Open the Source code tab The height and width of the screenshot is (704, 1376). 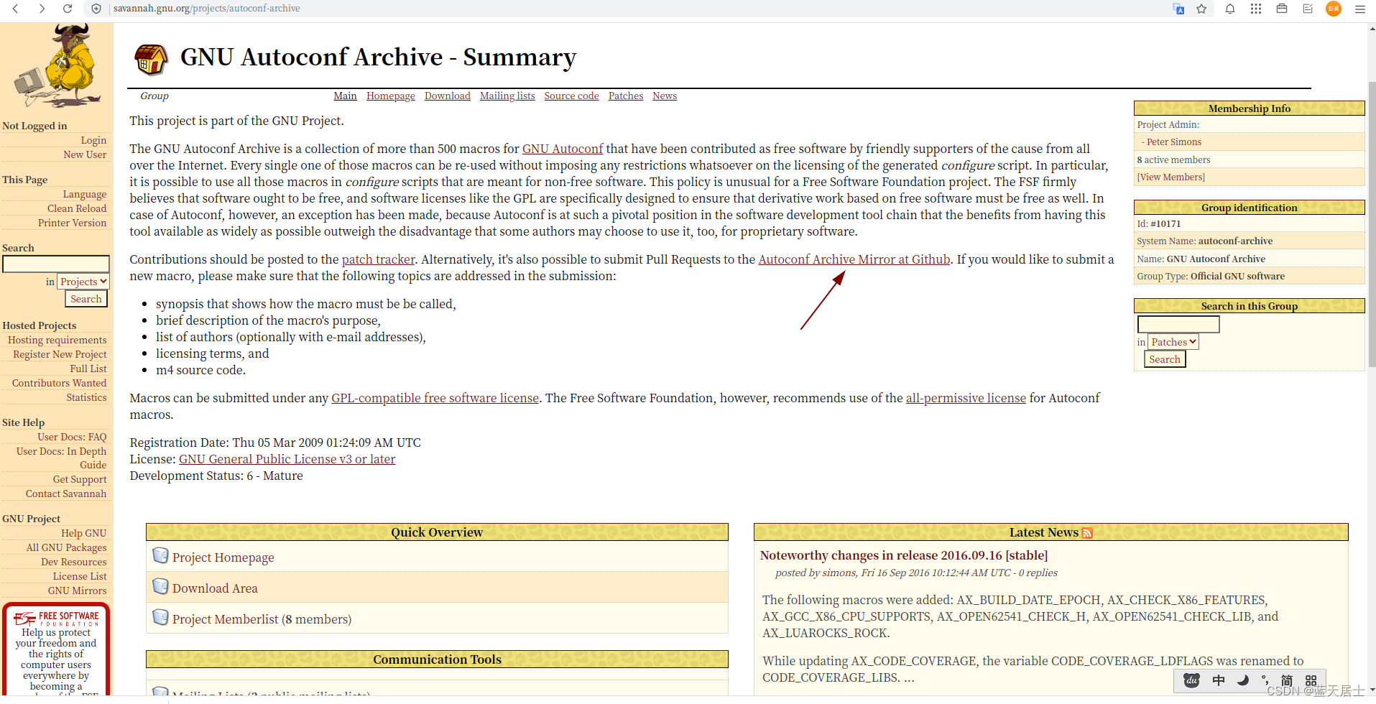click(x=571, y=96)
